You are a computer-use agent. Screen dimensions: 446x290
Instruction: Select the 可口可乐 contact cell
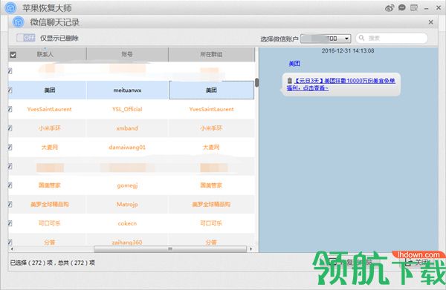[50, 223]
